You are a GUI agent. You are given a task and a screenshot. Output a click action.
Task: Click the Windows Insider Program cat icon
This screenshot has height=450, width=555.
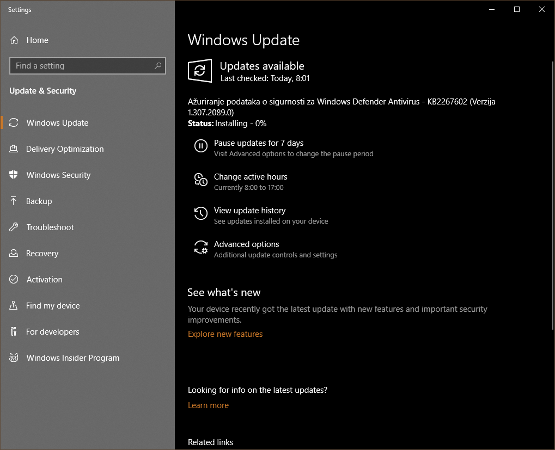tap(14, 357)
